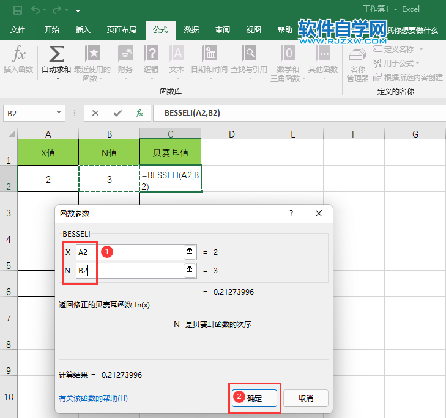Expand Financial functions dropdown arrow

click(x=126, y=79)
